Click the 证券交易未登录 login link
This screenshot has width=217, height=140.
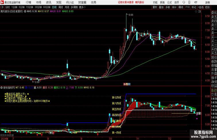pos(126,2)
